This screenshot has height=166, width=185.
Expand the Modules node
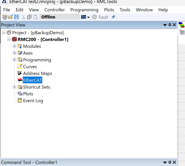pyautogui.click(x=14, y=46)
